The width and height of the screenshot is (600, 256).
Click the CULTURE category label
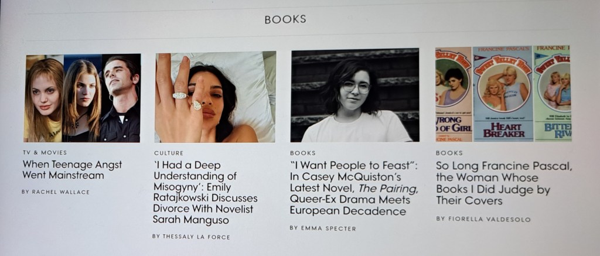tap(168, 153)
